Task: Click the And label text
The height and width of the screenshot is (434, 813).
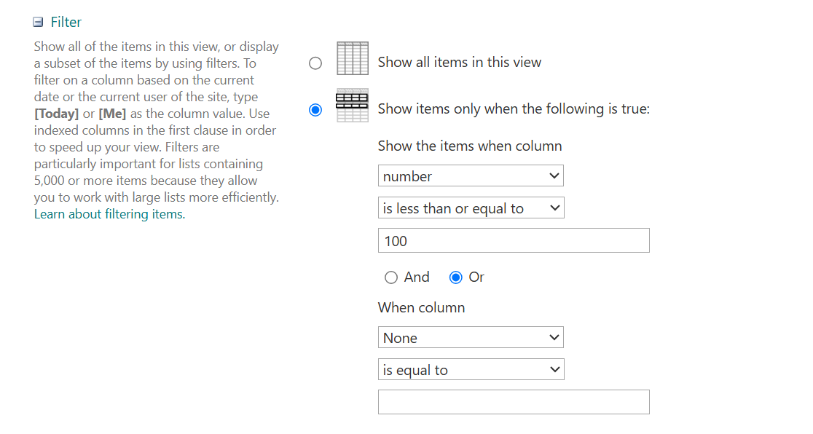Action: pyautogui.click(x=417, y=277)
